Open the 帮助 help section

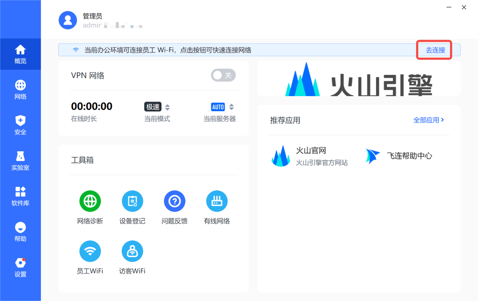coord(20,232)
